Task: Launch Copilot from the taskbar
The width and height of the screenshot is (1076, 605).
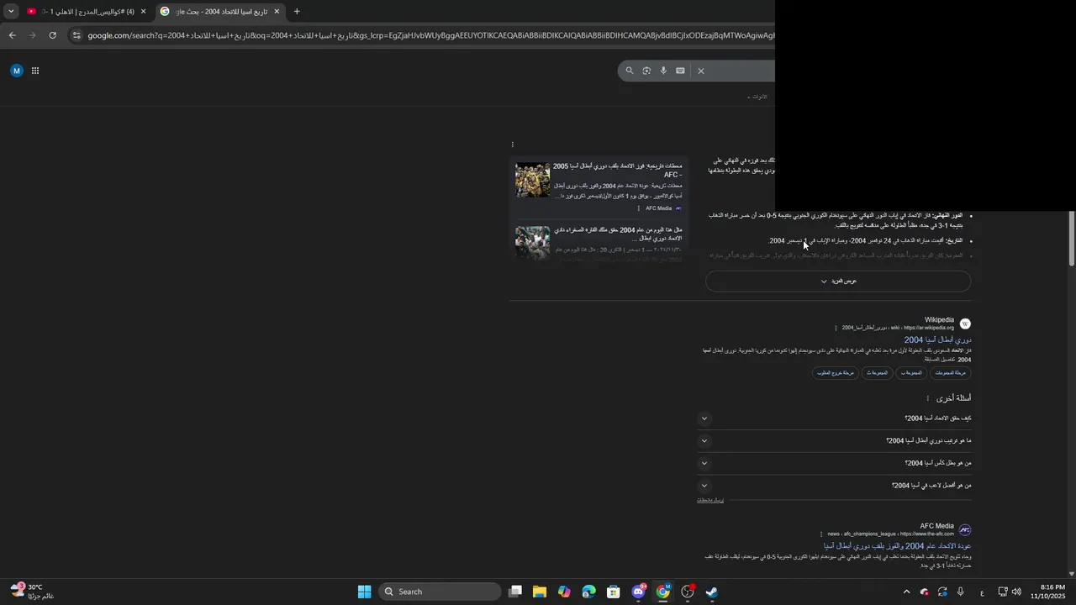Action: click(x=564, y=592)
